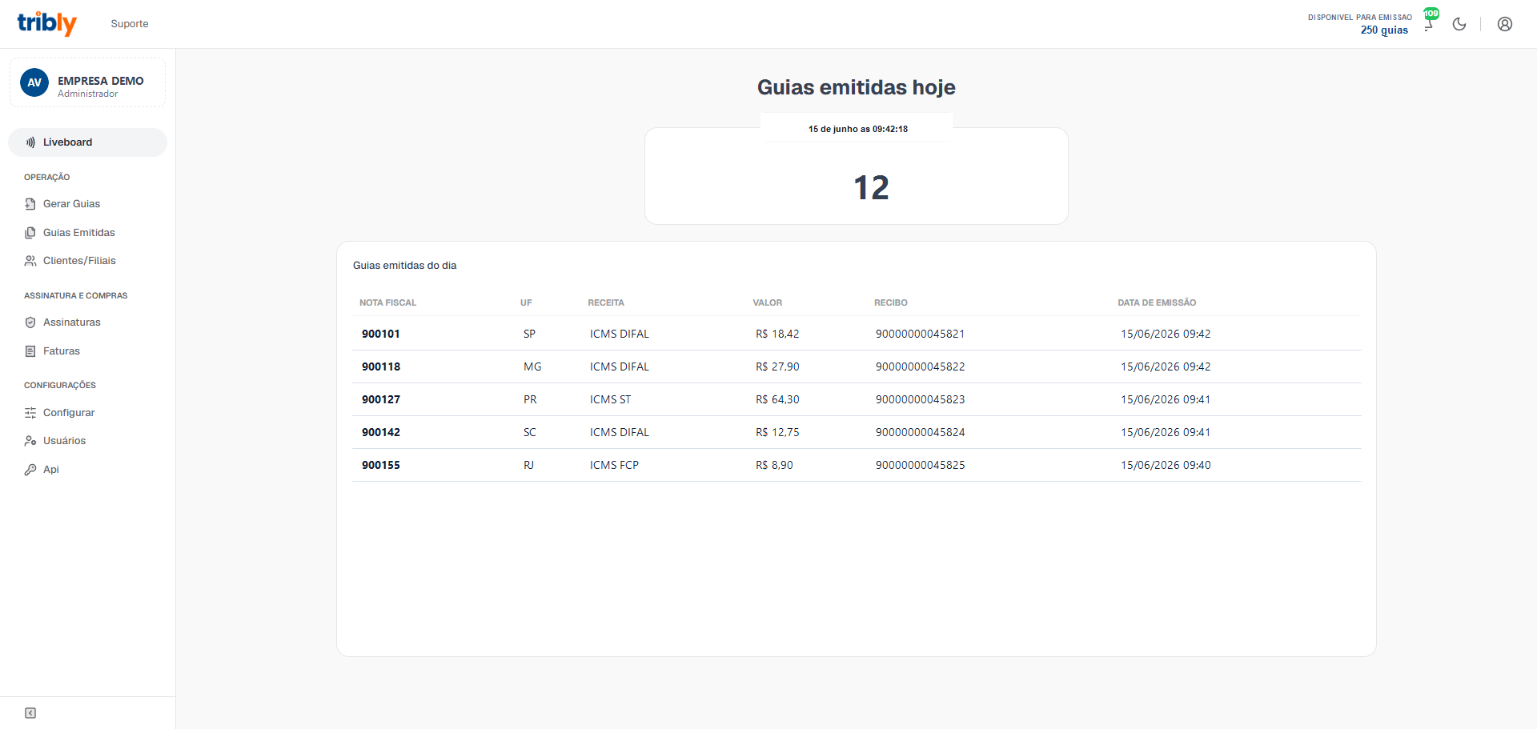
Task: Click the Guias Emitidas copy icon
Action: click(30, 233)
